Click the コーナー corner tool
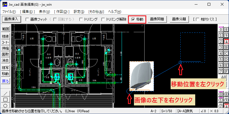 pos(5,42)
